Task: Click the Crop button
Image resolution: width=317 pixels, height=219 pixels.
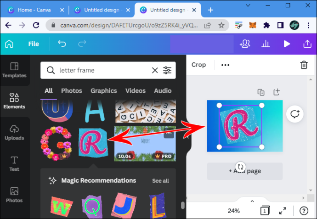Action: click(199, 65)
